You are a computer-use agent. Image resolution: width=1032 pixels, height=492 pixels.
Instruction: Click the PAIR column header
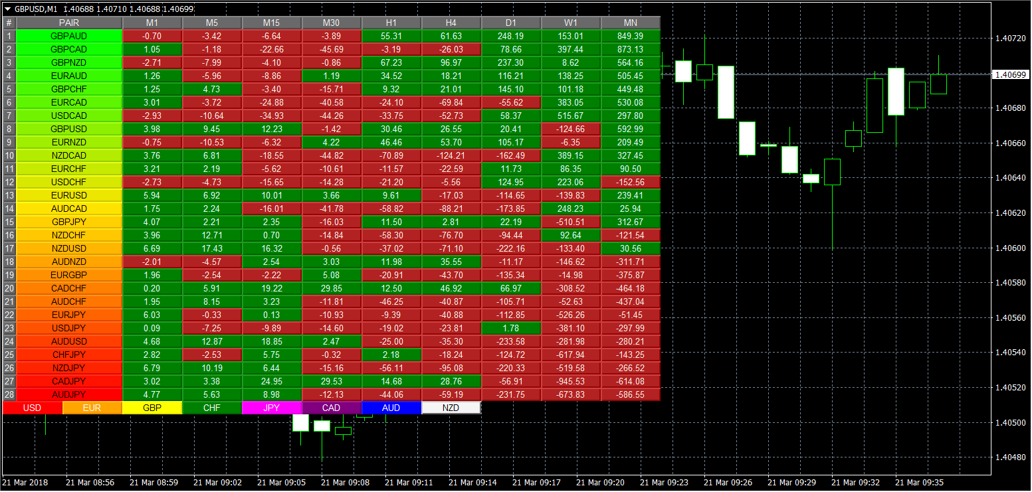(x=69, y=23)
